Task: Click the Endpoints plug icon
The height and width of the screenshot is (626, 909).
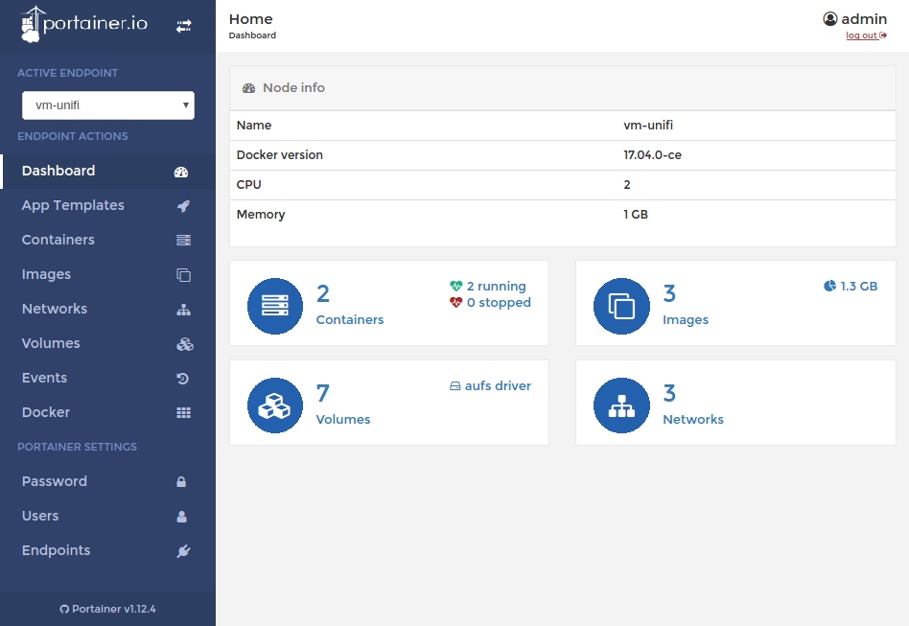Action: [183, 551]
